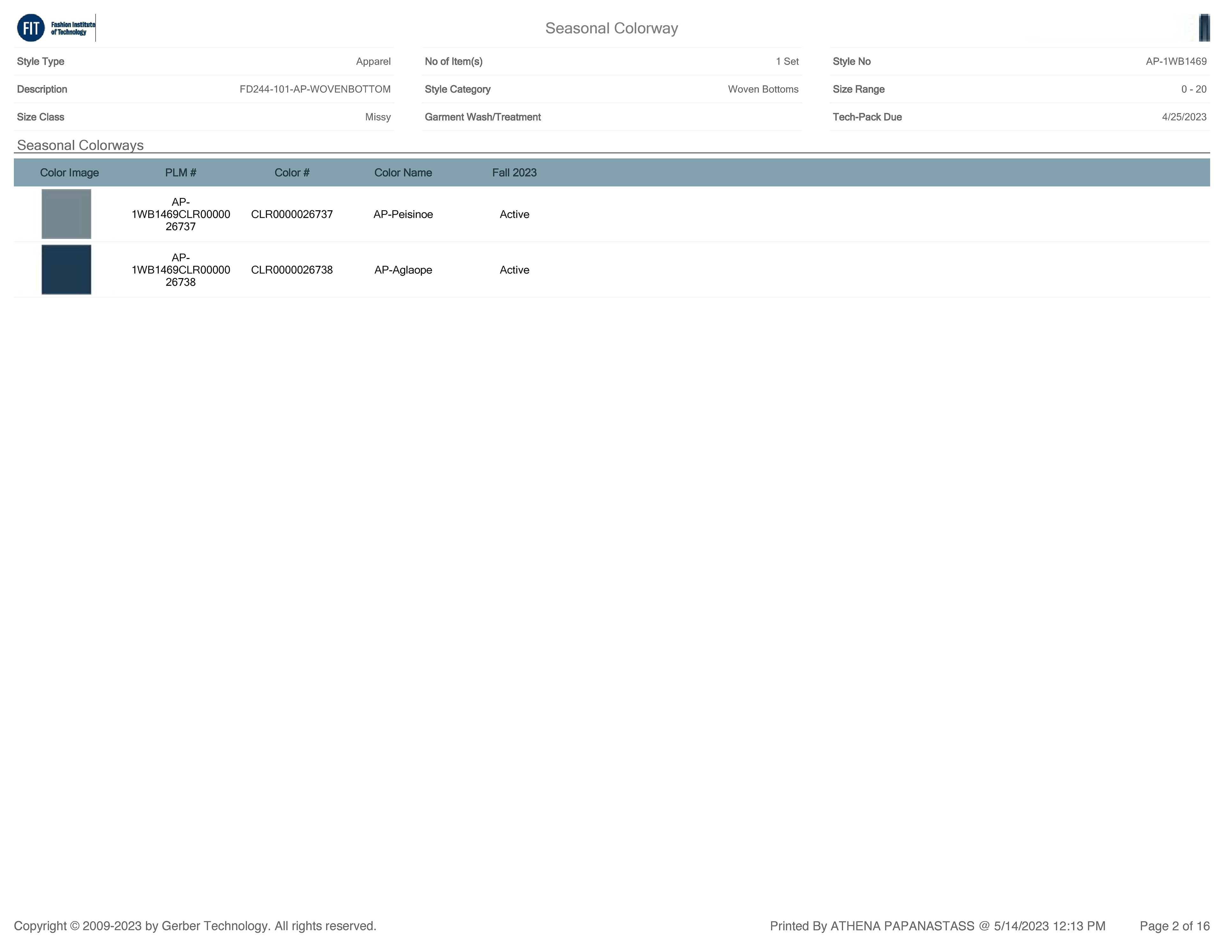Click the Style Type label
The image size is (1224, 945).
pyautogui.click(x=40, y=61)
